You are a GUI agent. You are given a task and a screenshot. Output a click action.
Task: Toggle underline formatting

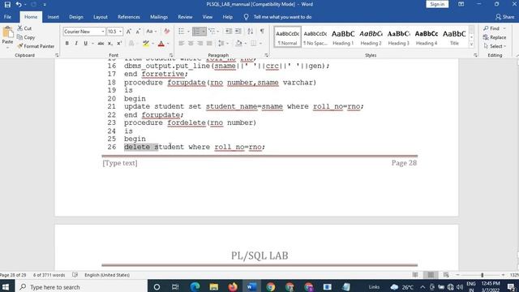pyautogui.click(x=85, y=43)
